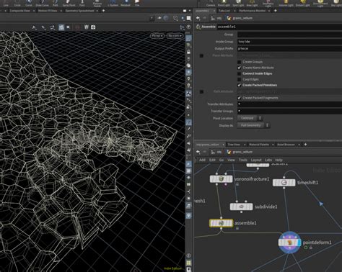Add a new tab beside Asset Browser
The image size is (342, 272).
pyautogui.click(x=305, y=145)
